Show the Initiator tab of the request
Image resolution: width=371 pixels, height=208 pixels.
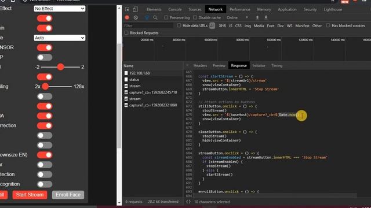(x=259, y=65)
